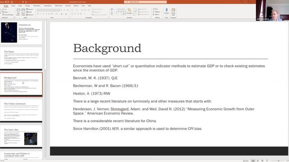Viewport: 289px width, 162px height.
Task: Toggle Italic formatting
Action: 41,14
